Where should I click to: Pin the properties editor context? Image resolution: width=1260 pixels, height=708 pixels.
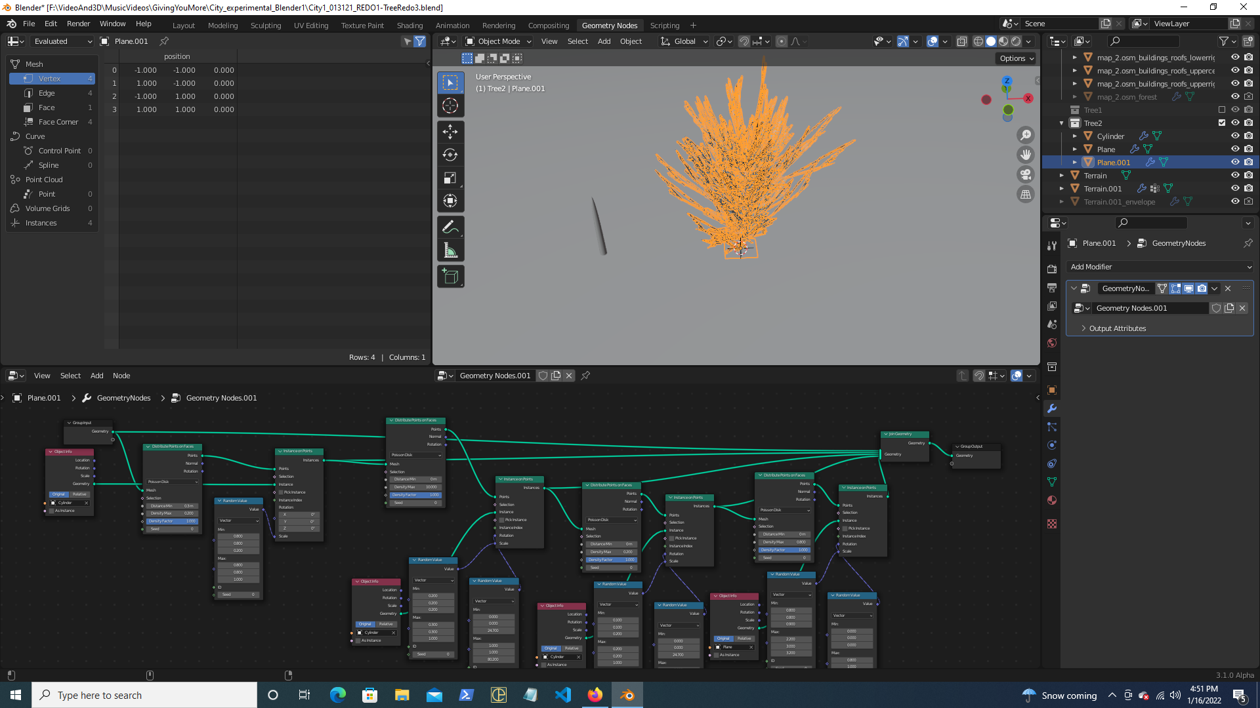point(1248,243)
